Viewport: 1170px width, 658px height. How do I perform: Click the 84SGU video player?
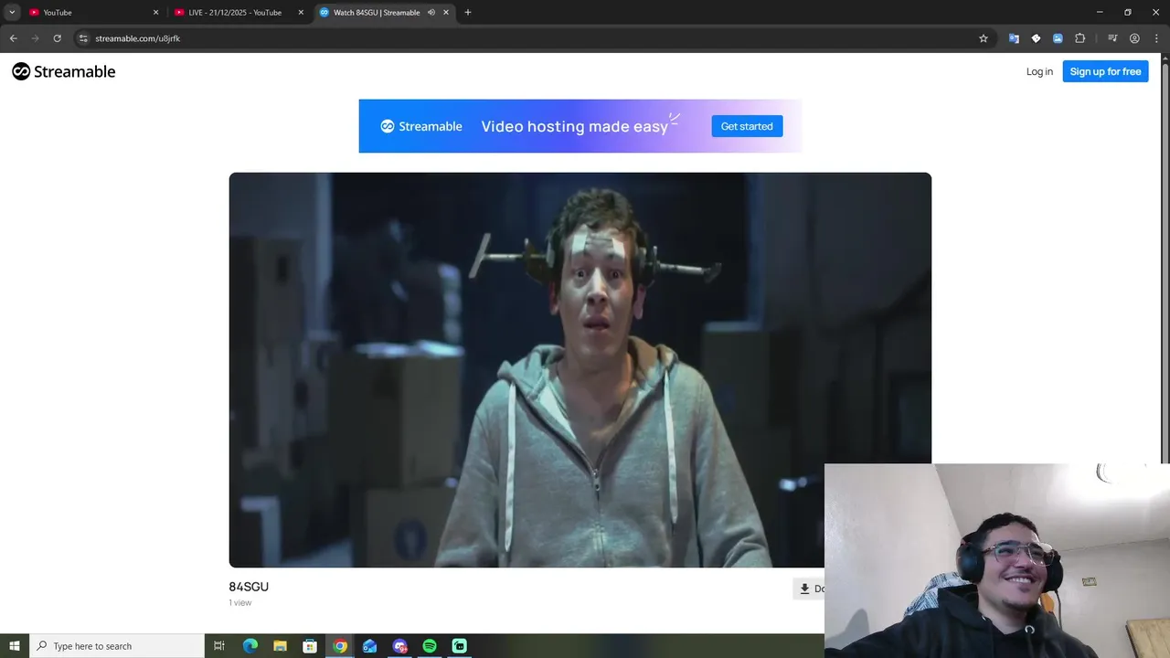tap(580, 370)
